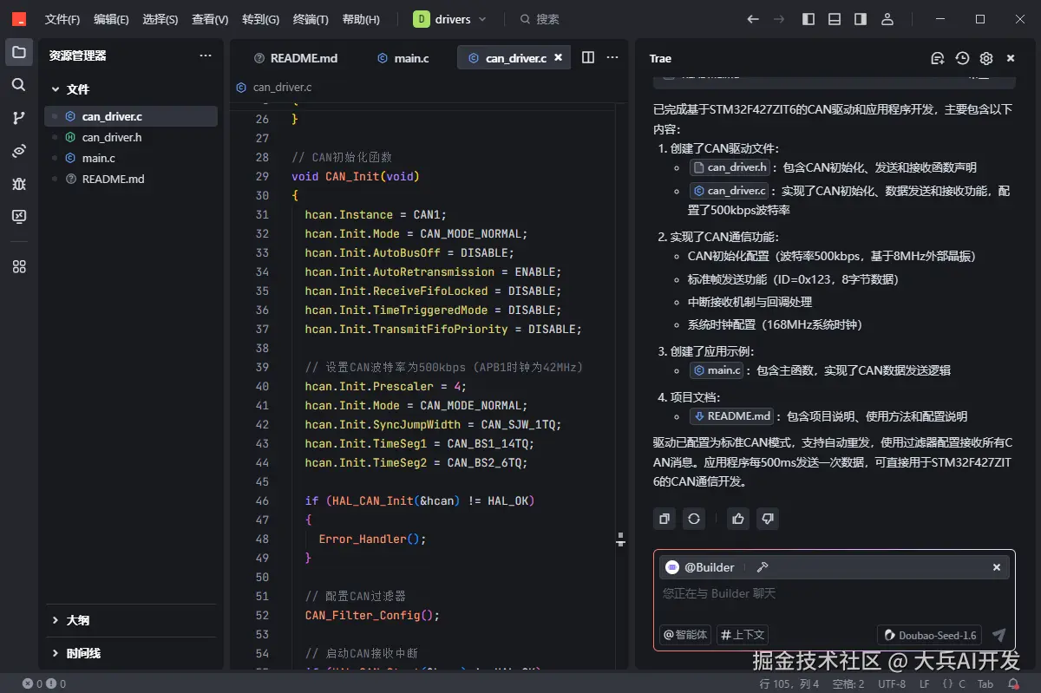Open the 终端(T) menu

point(311,19)
